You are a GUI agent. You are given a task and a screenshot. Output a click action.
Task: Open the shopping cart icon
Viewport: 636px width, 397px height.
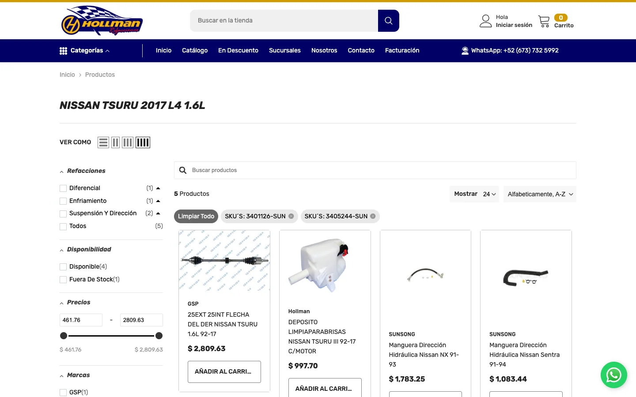(x=544, y=21)
